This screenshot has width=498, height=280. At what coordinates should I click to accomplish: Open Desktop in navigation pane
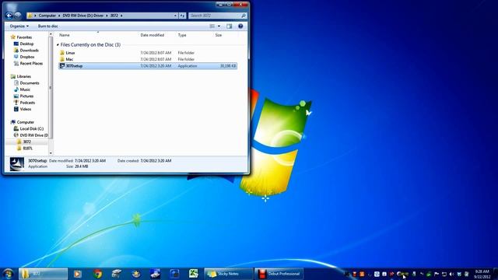pyautogui.click(x=26, y=44)
